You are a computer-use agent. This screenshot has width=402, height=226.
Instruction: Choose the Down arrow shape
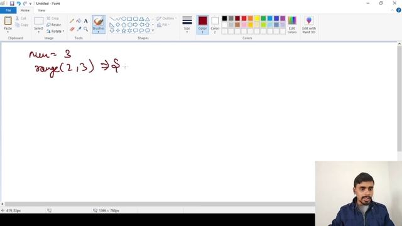pyautogui.click(x=112, y=31)
